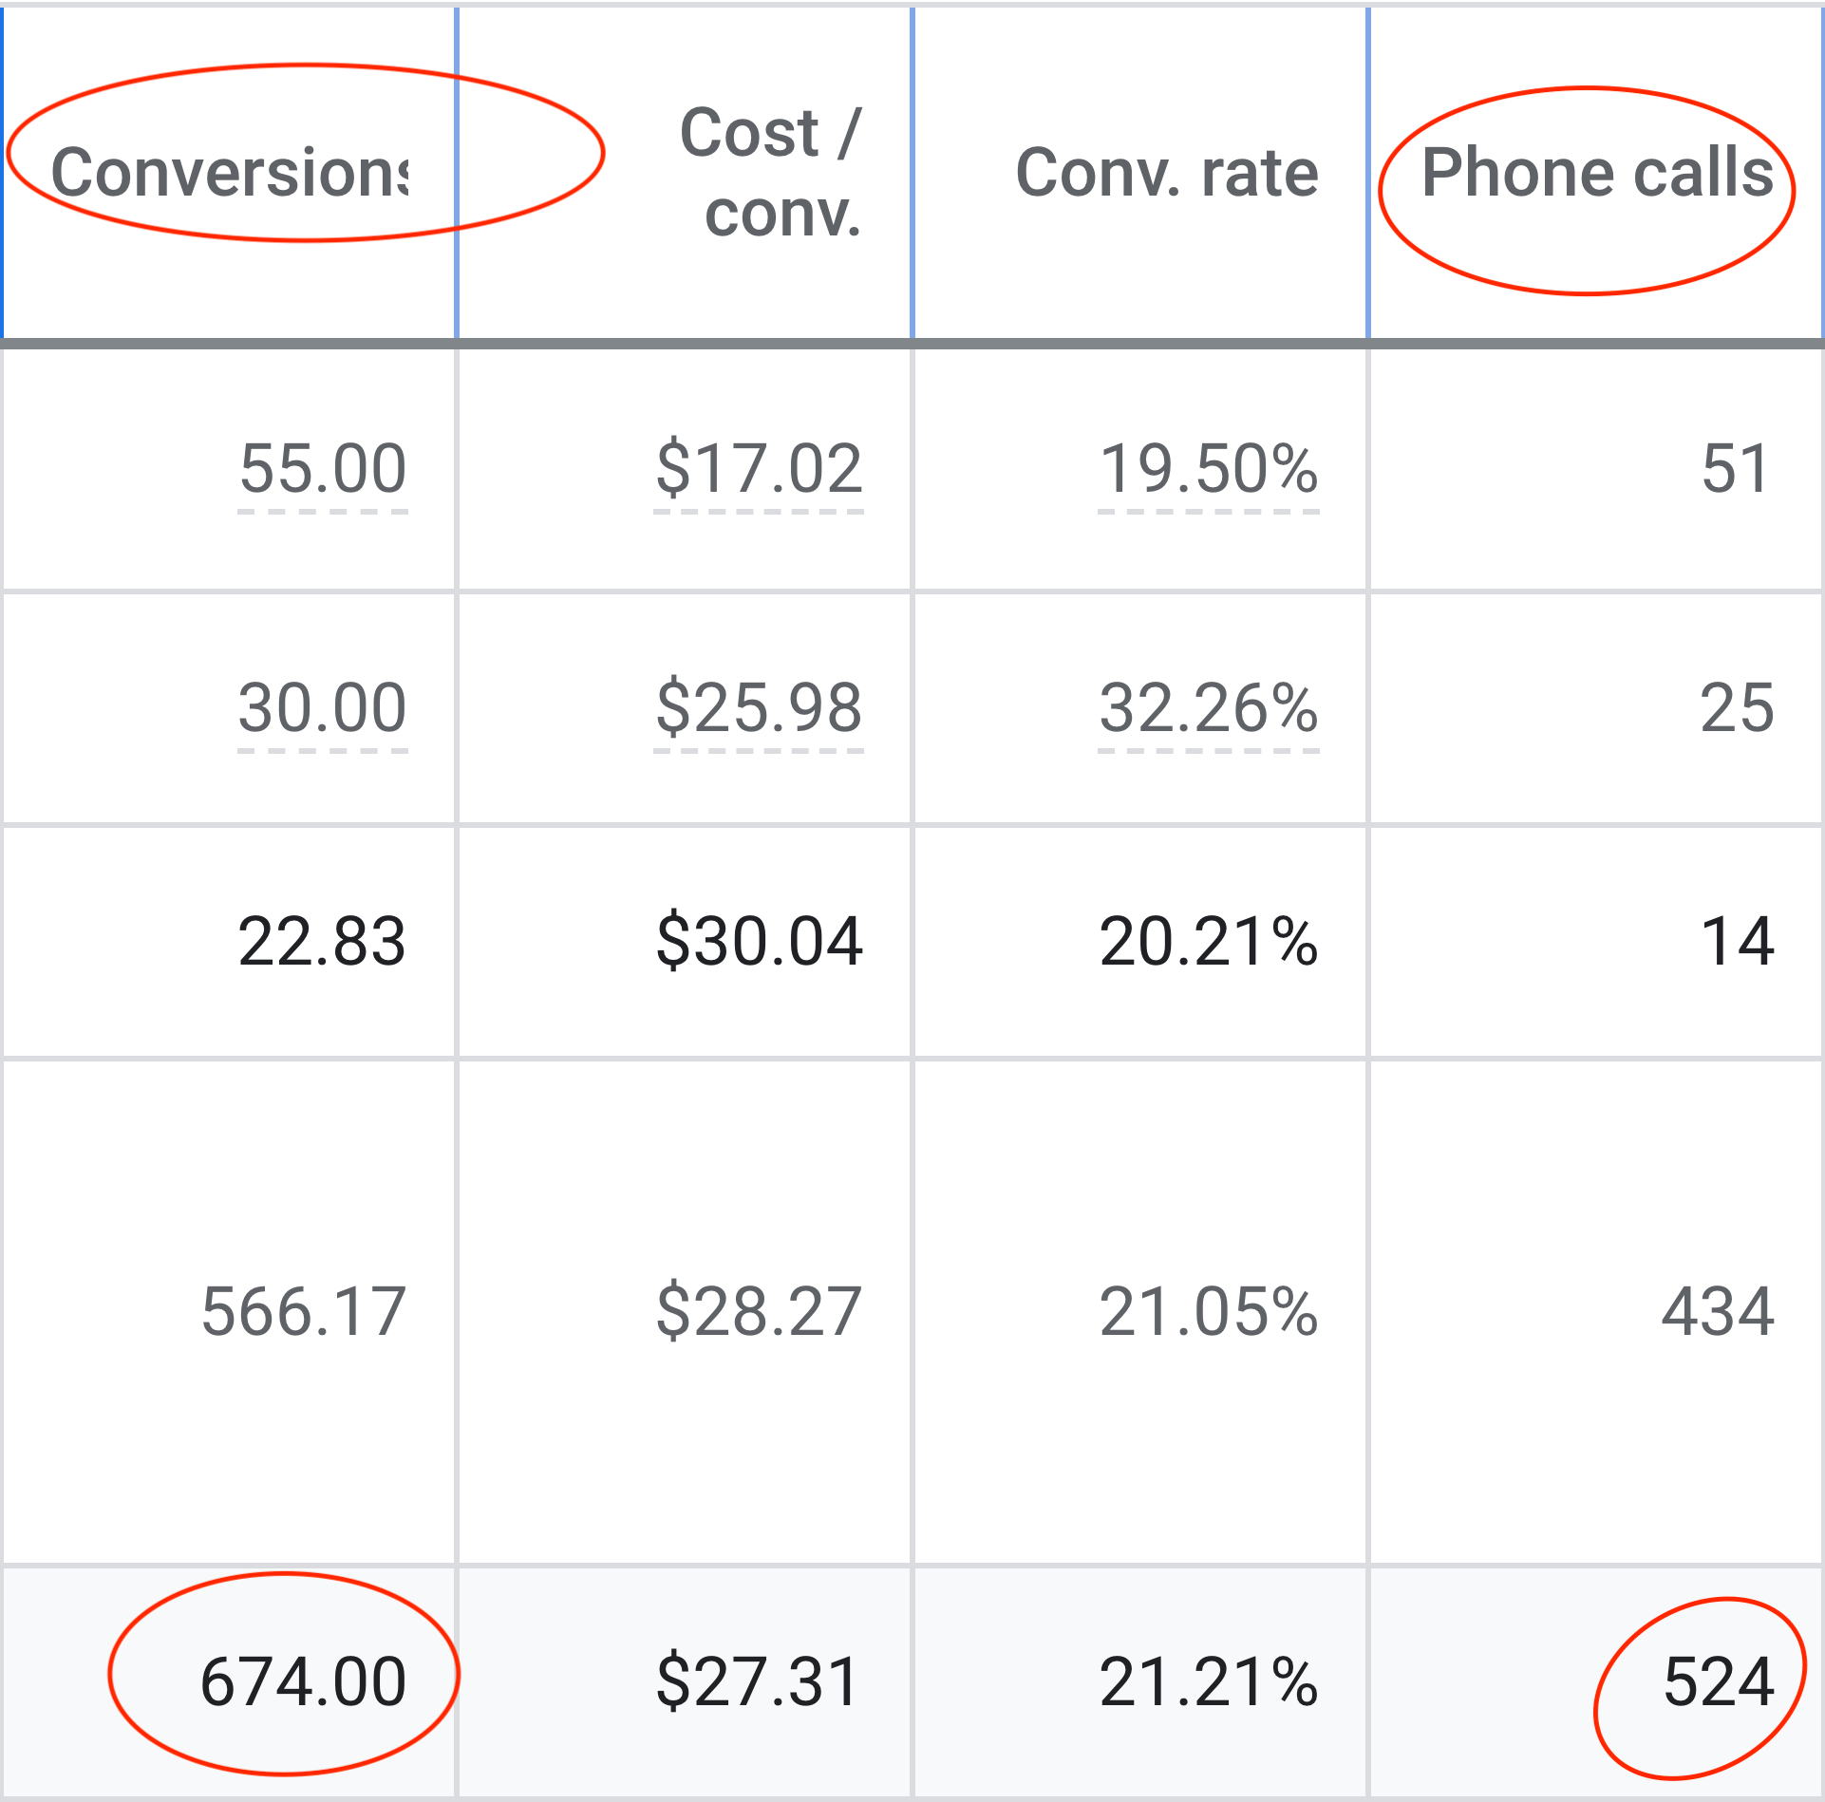
Task: Click the $25.98 cost per conversion value
Action: [760, 707]
